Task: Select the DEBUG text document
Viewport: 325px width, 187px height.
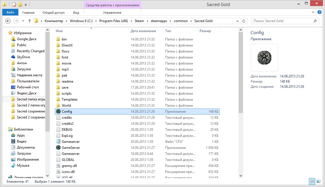Action: pos(67,129)
